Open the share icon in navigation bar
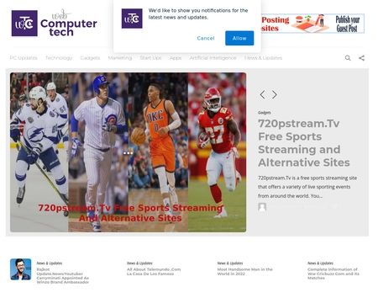The height and width of the screenshot is (303, 378). [361, 58]
